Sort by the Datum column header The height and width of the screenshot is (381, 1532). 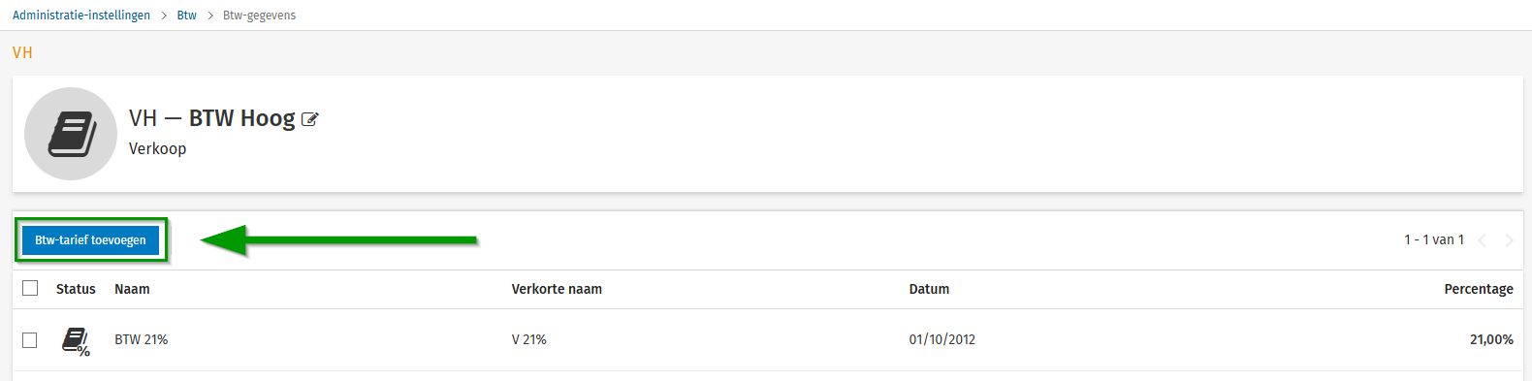pyautogui.click(x=929, y=289)
